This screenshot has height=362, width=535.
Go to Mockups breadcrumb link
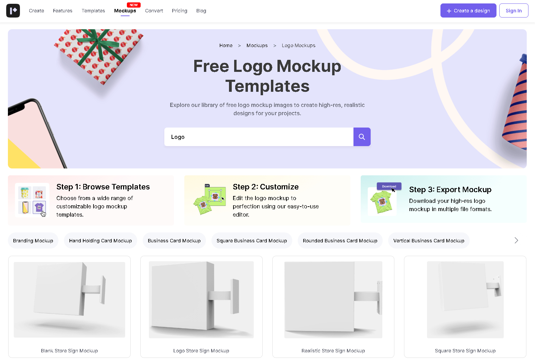click(x=257, y=45)
